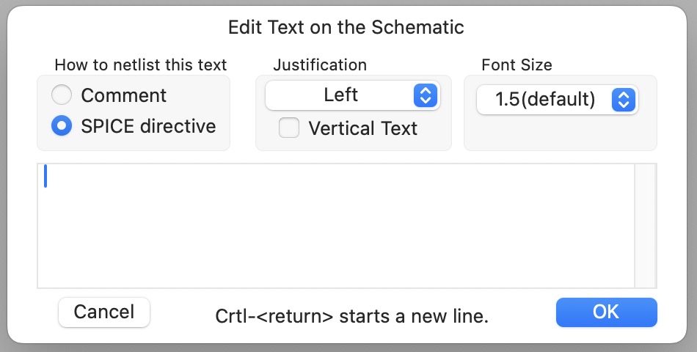Viewport: 697px width, 352px height.
Task: Click the "Font Size" group heading
Action: coord(517,65)
